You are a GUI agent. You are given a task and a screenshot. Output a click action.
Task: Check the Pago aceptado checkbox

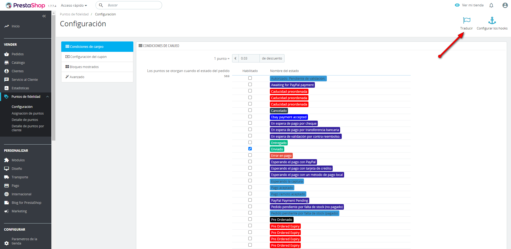coord(250,187)
